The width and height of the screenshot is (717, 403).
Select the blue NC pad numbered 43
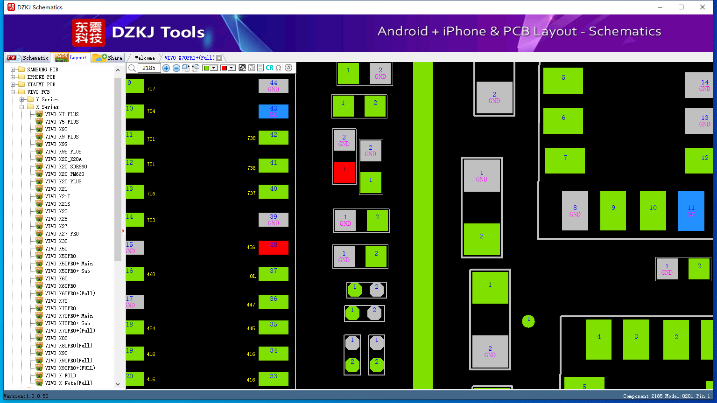[x=274, y=111]
